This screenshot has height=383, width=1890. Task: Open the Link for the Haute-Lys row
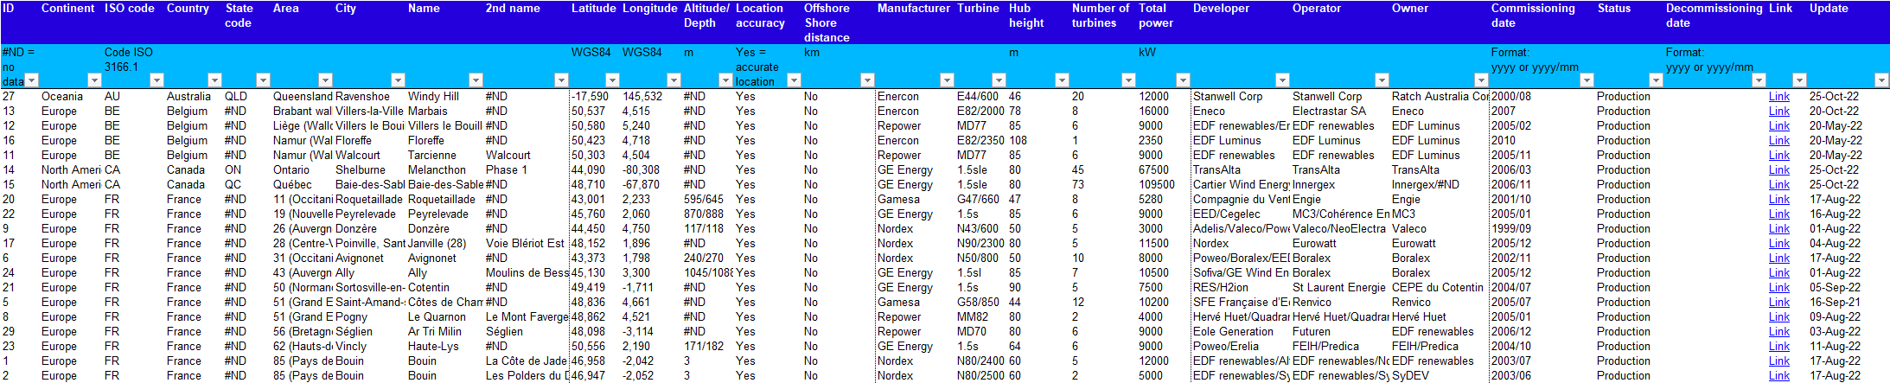point(1778,347)
